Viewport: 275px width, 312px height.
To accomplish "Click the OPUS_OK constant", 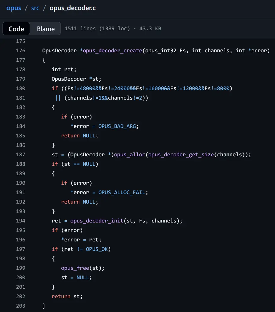I will pos(96,249).
